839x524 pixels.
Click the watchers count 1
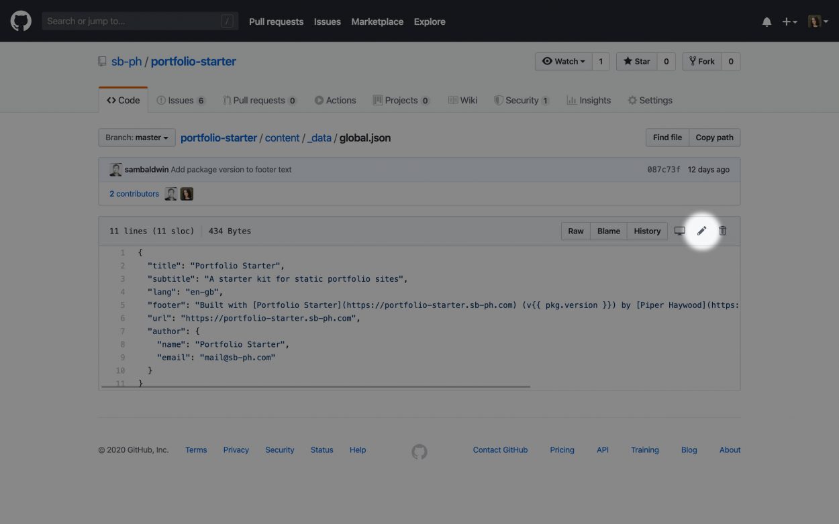pyautogui.click(x=601, y=61)
